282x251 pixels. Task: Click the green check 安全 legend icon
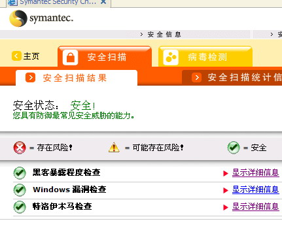(234, 148)
